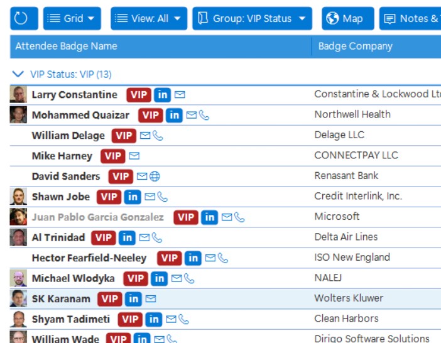Open Al Trinidad's LinkedIn icon
The width and height of the screenshot is (441, 343).
[x=127, y=238]
